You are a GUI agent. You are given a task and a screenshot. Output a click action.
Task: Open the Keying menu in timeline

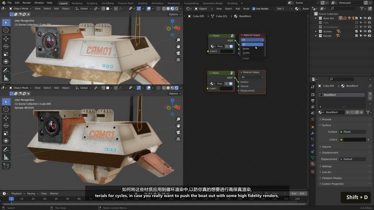pyautogui.click(x=33, y=193)
